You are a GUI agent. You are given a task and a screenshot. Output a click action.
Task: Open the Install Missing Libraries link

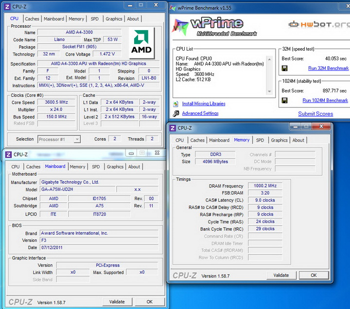pos(204,104)
